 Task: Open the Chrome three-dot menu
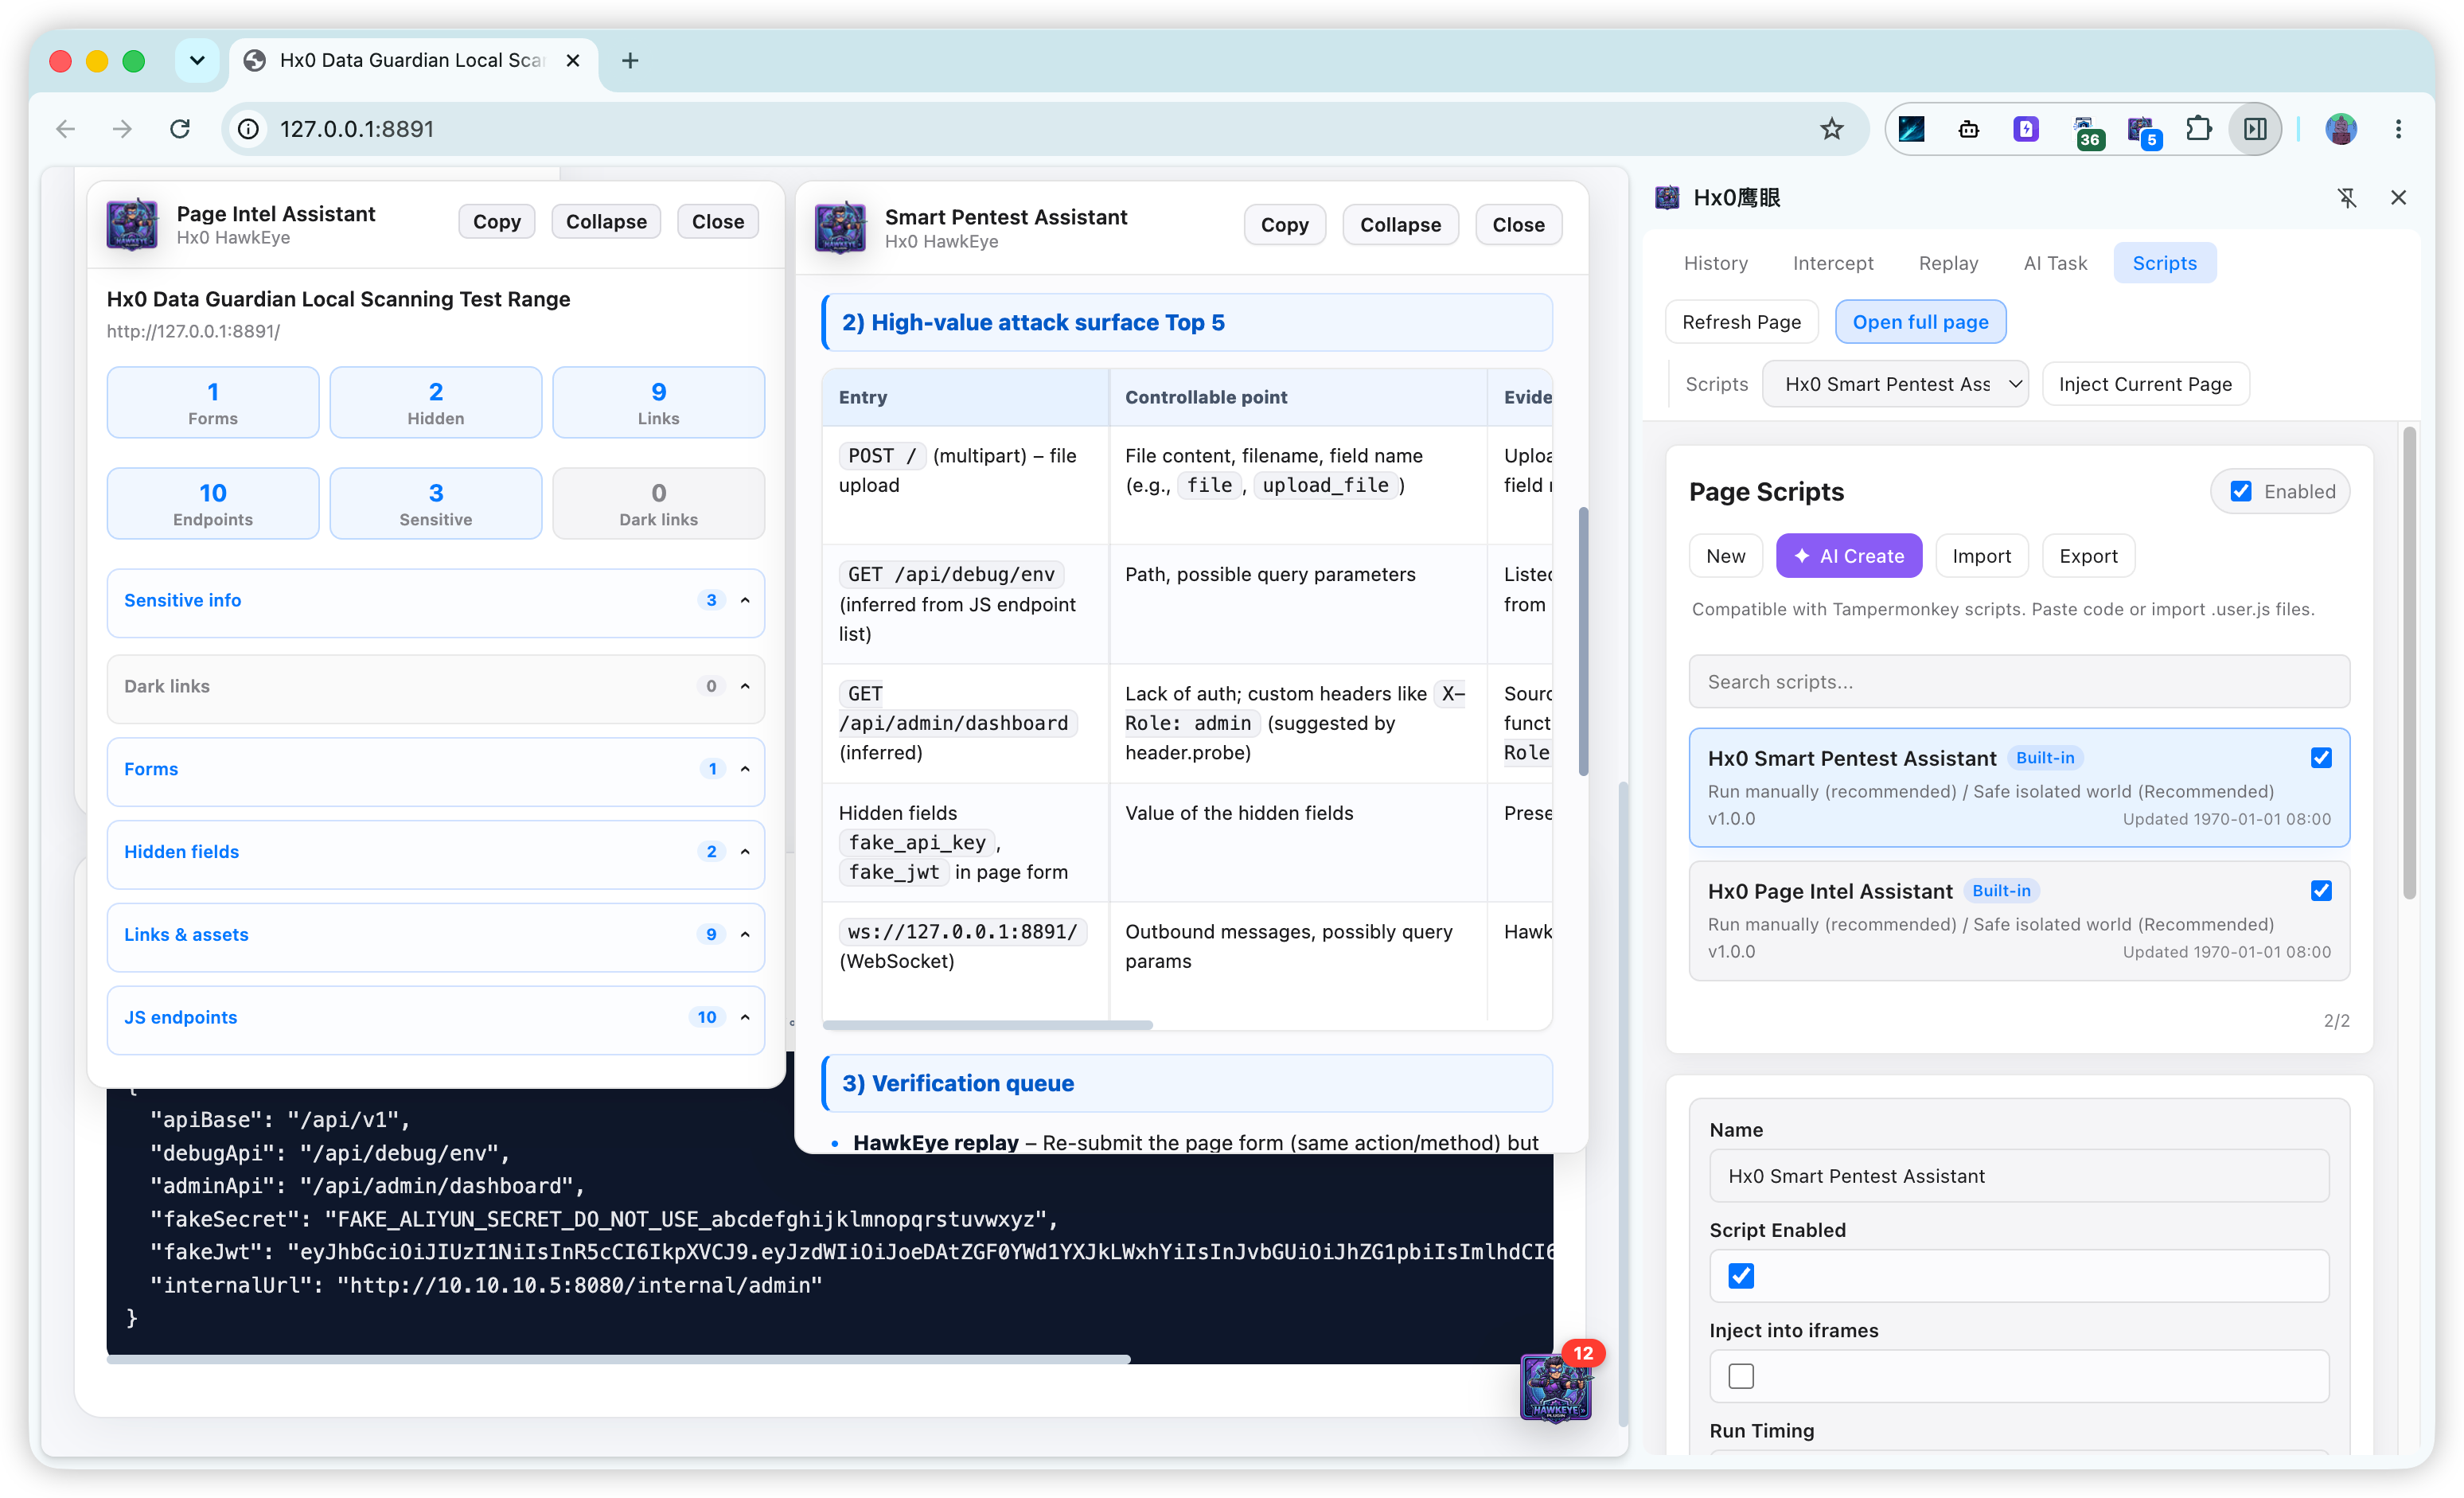(x=2398, y=129)
